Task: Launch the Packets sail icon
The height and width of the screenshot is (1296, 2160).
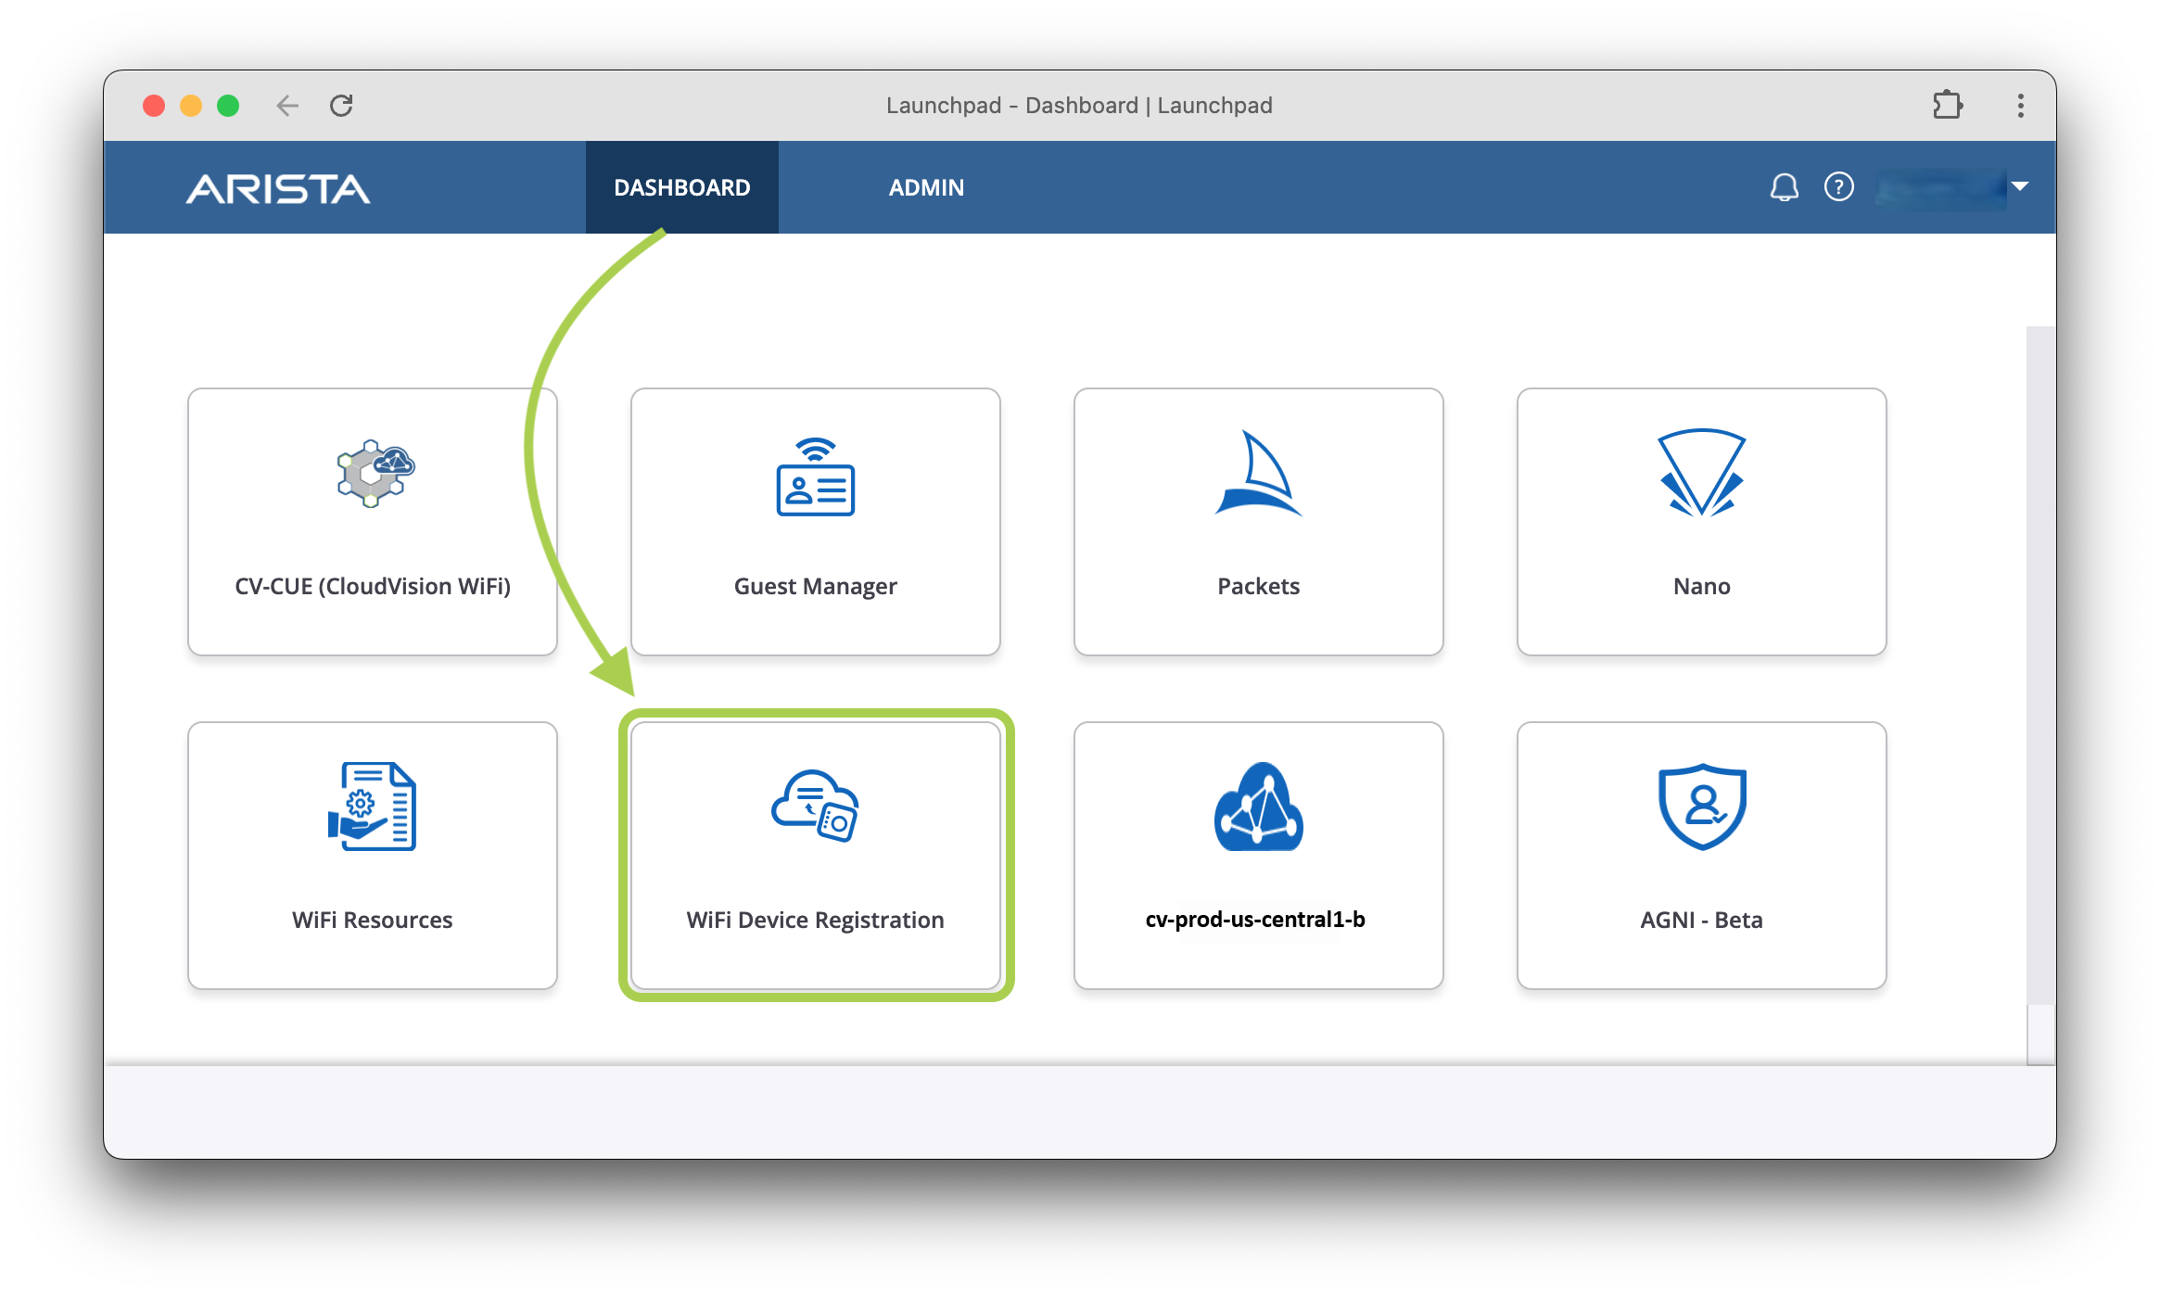Action: tap(1258, 474)
